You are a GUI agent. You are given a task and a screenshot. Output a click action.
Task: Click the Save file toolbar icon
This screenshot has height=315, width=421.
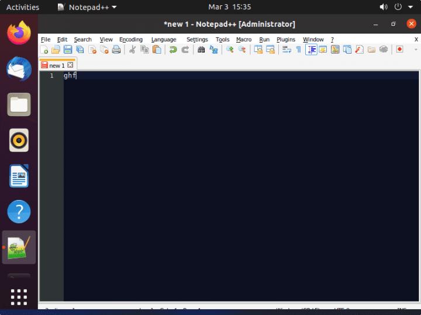tap(68, 50)
